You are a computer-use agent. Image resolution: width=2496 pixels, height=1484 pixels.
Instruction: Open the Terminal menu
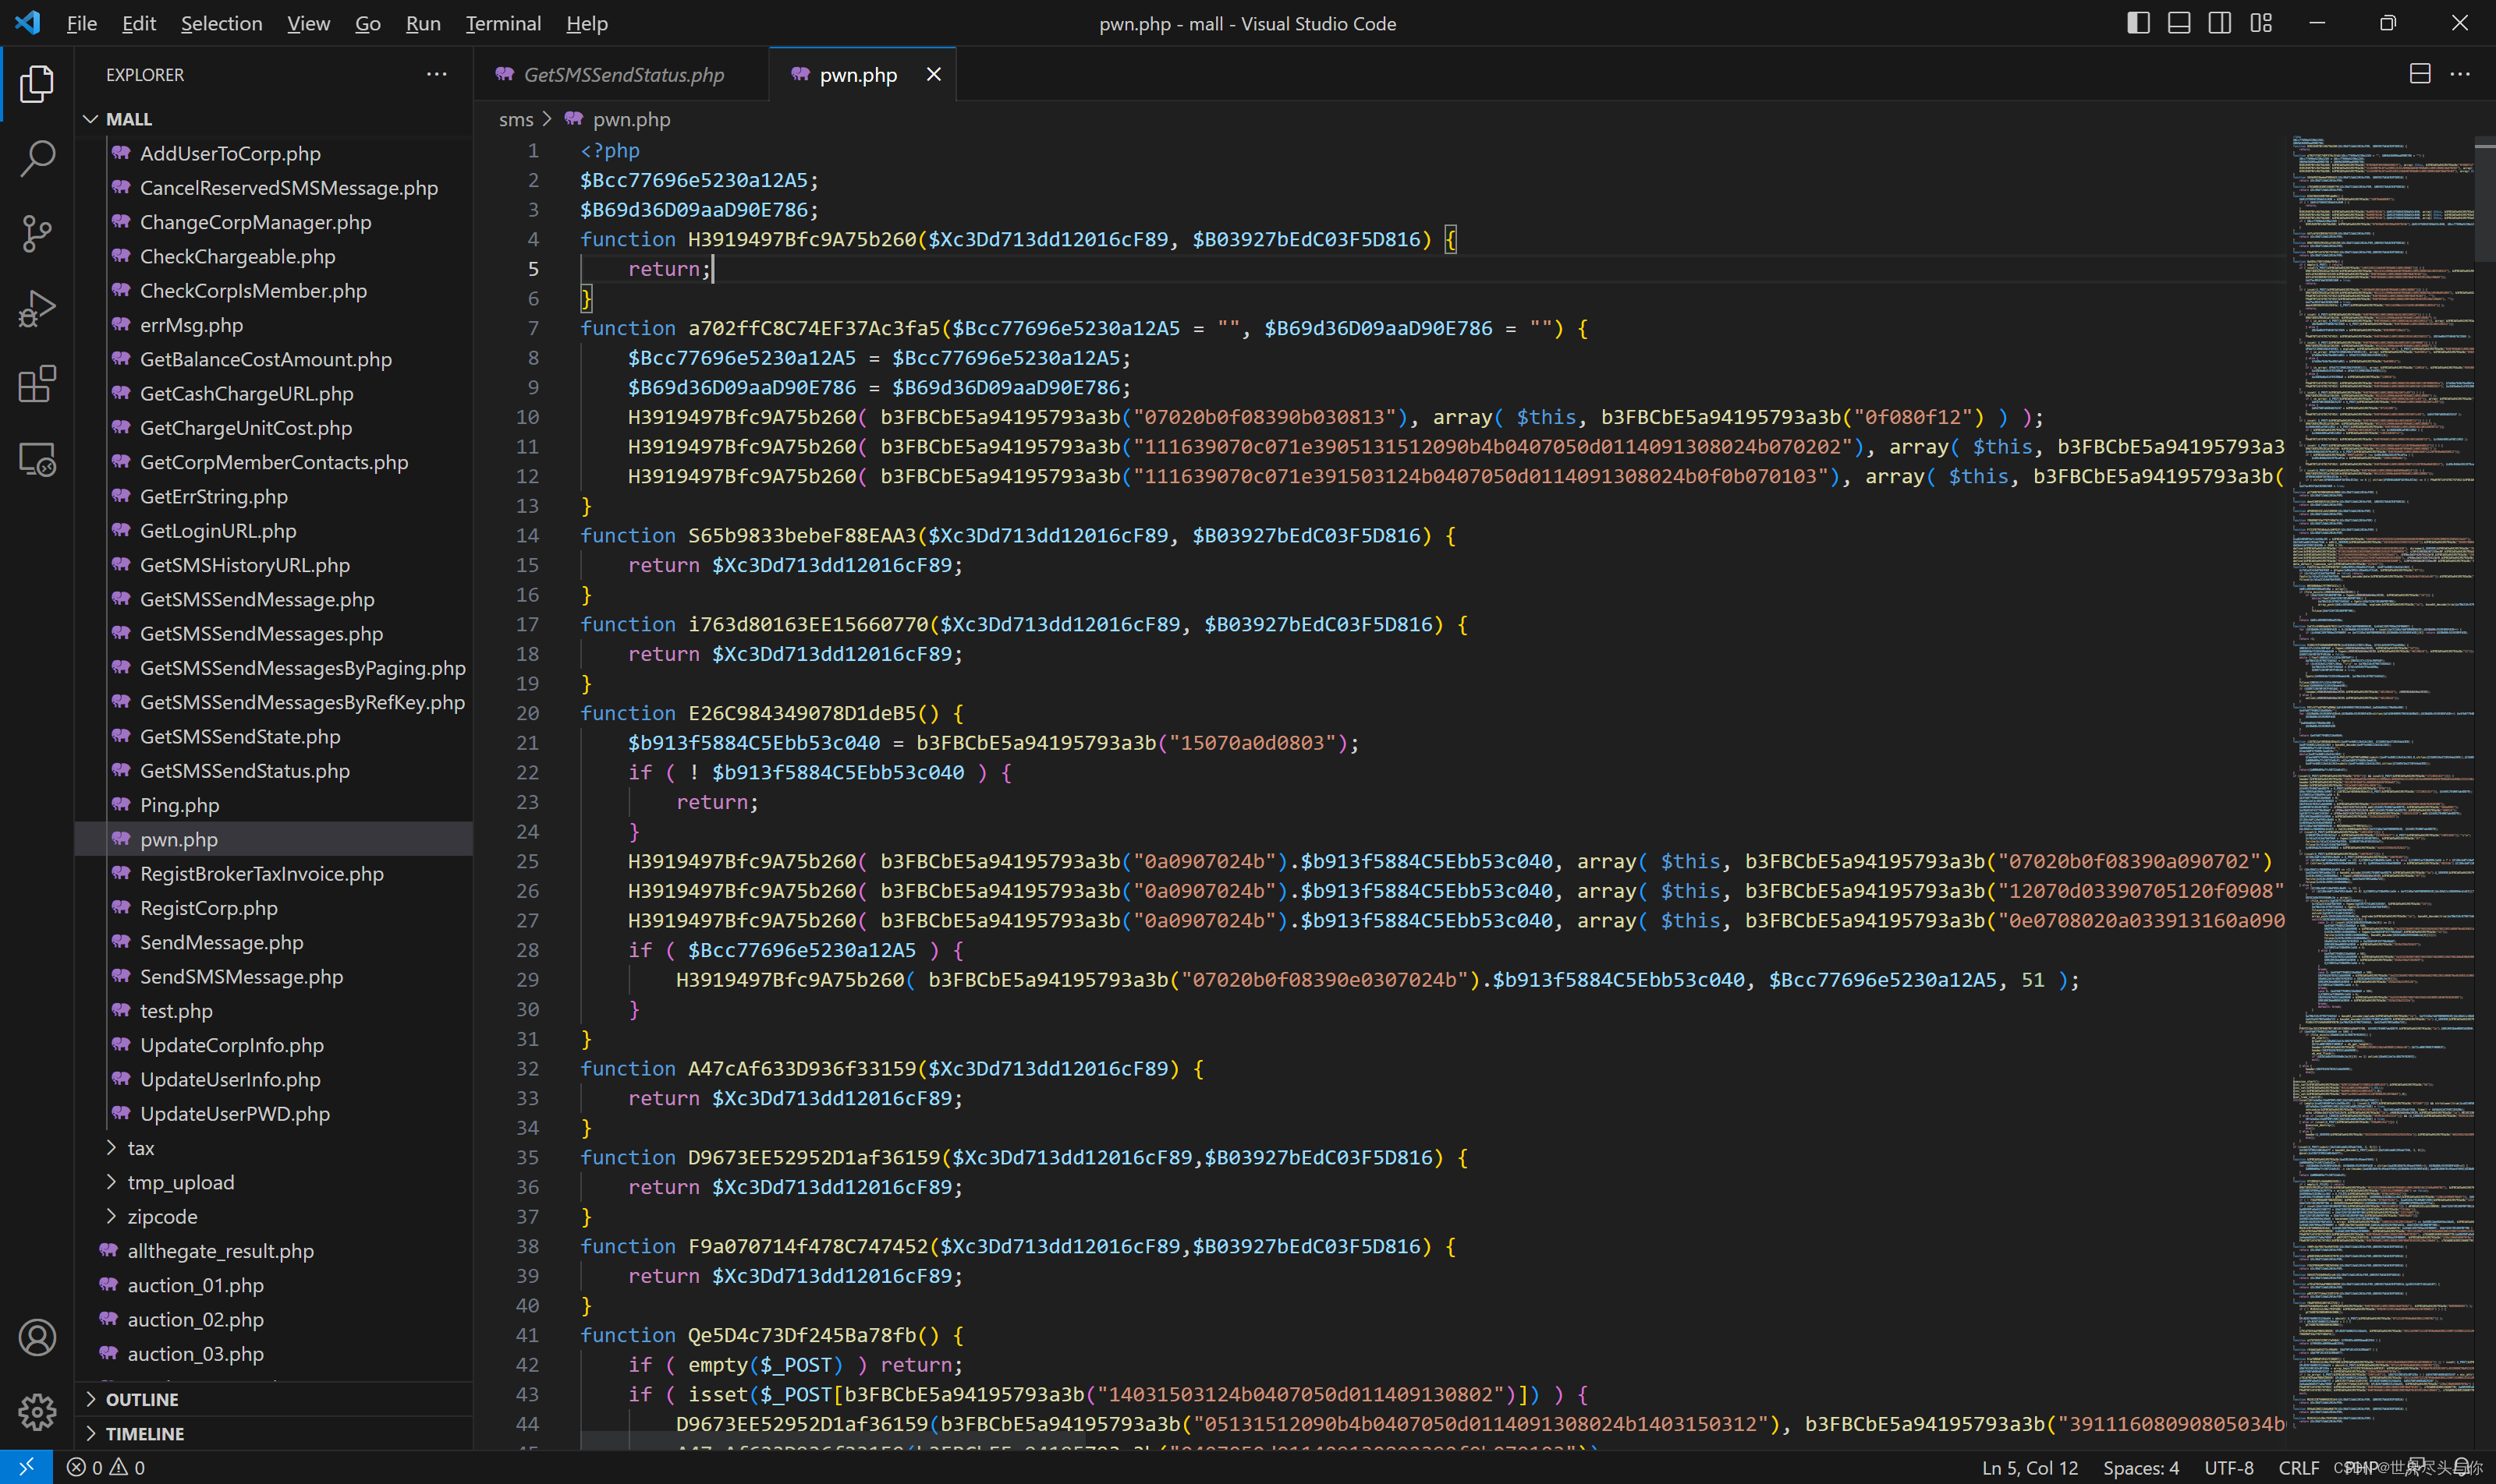pos(502,23)
